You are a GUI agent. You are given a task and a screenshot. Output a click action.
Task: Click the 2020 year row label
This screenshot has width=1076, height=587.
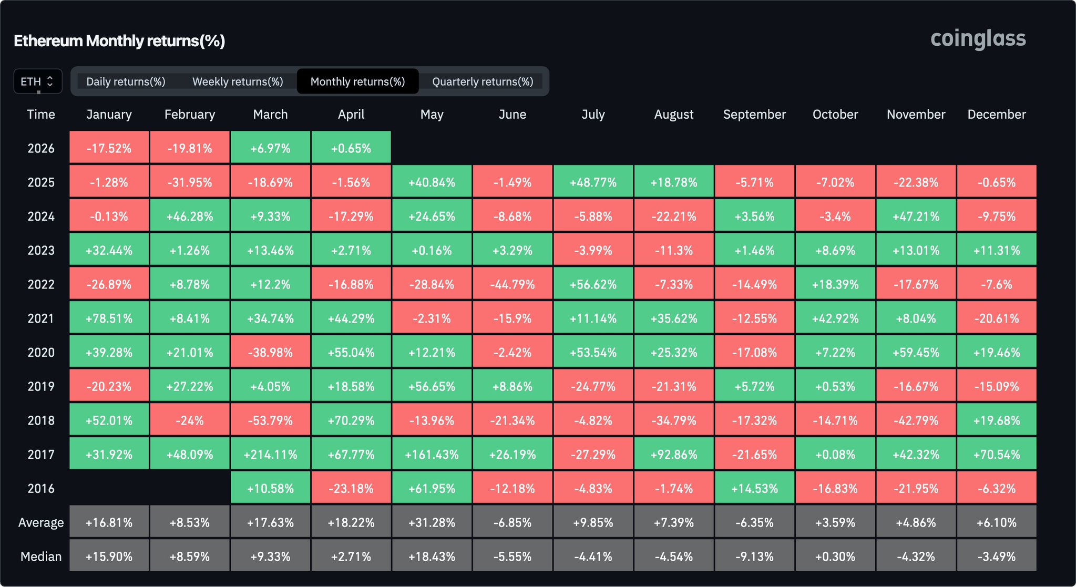coord(41,352)
